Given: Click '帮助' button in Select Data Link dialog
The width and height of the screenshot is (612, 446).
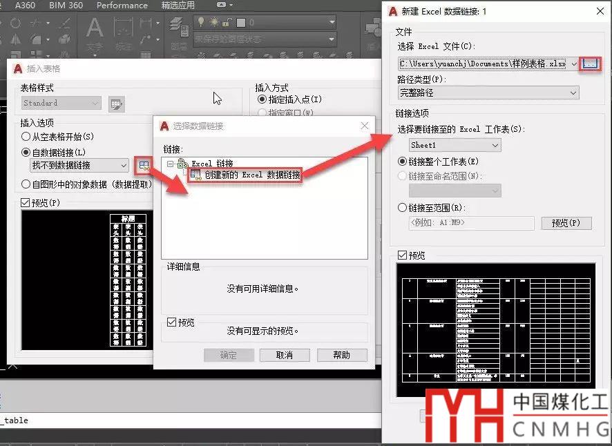Looking at the screenshot, I should tap(342, 355).
